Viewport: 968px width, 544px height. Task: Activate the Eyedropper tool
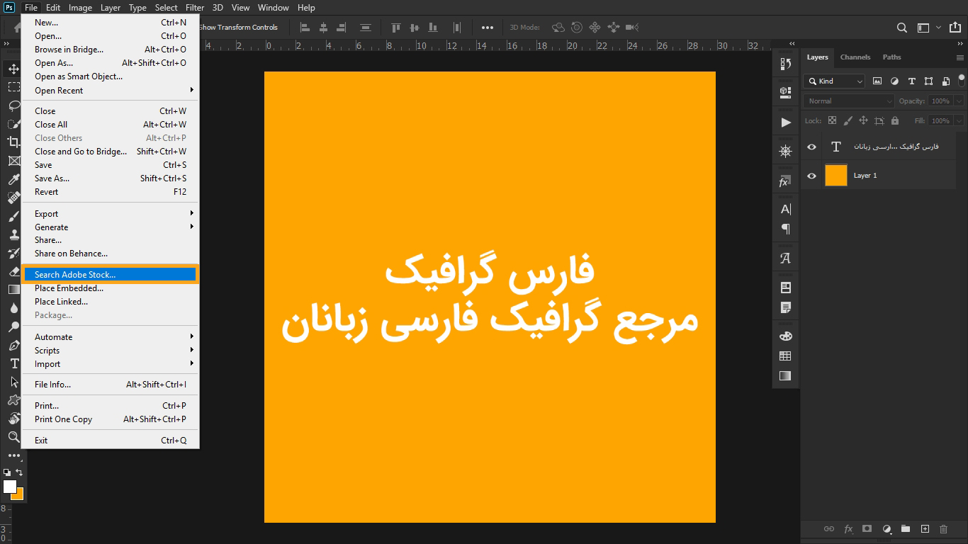[x=13, y=178]
